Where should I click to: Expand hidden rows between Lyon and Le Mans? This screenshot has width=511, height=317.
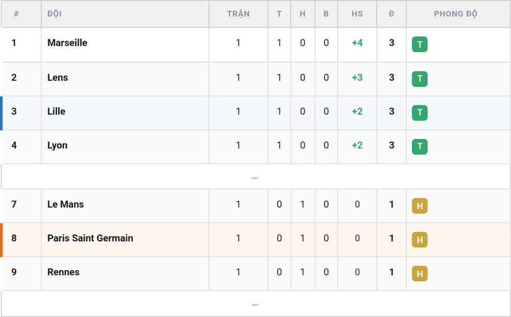tap(255, 177)
